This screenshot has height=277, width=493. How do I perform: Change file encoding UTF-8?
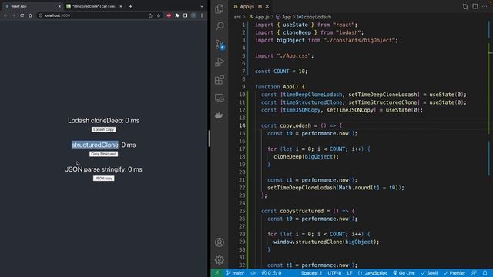coord(334,273)
